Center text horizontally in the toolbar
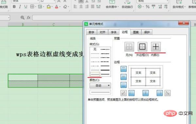This screenshot has width=196, height=124. pyautogui.click(x=81, y=7)
